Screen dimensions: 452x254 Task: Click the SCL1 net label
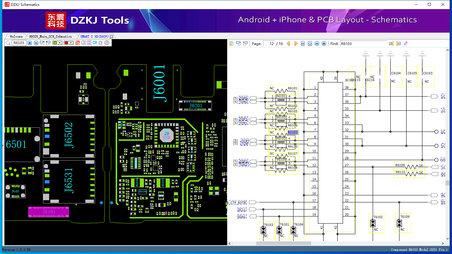[242, 210]
